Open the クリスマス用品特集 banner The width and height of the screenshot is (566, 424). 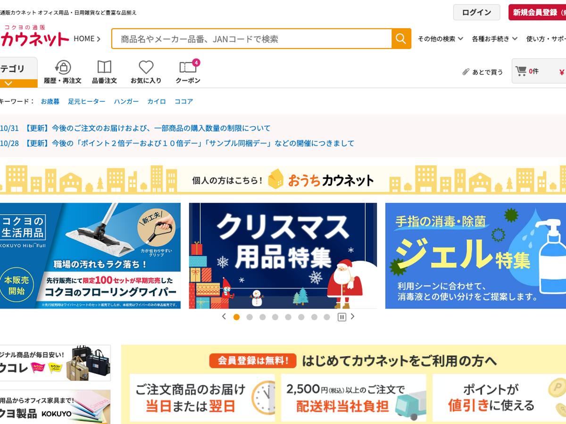click(283, 256)
